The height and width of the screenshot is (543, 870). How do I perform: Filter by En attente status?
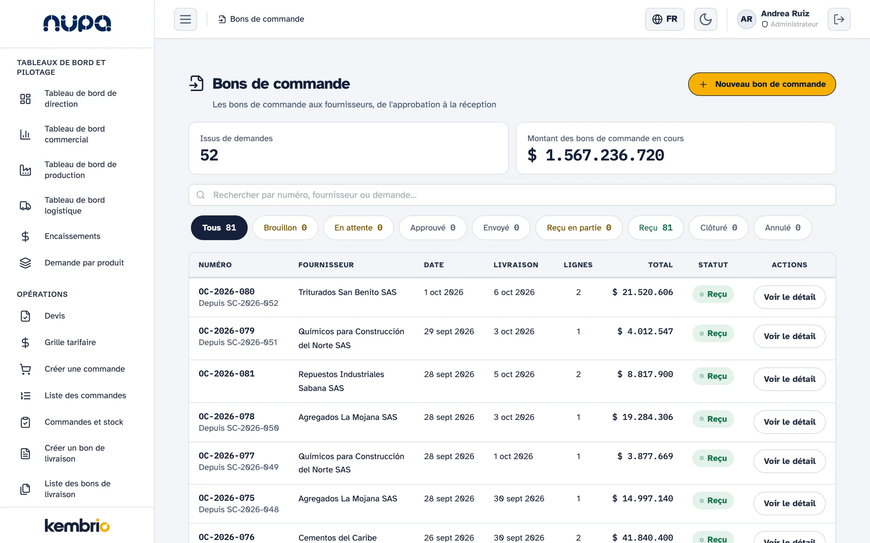[x=358, y=228]
